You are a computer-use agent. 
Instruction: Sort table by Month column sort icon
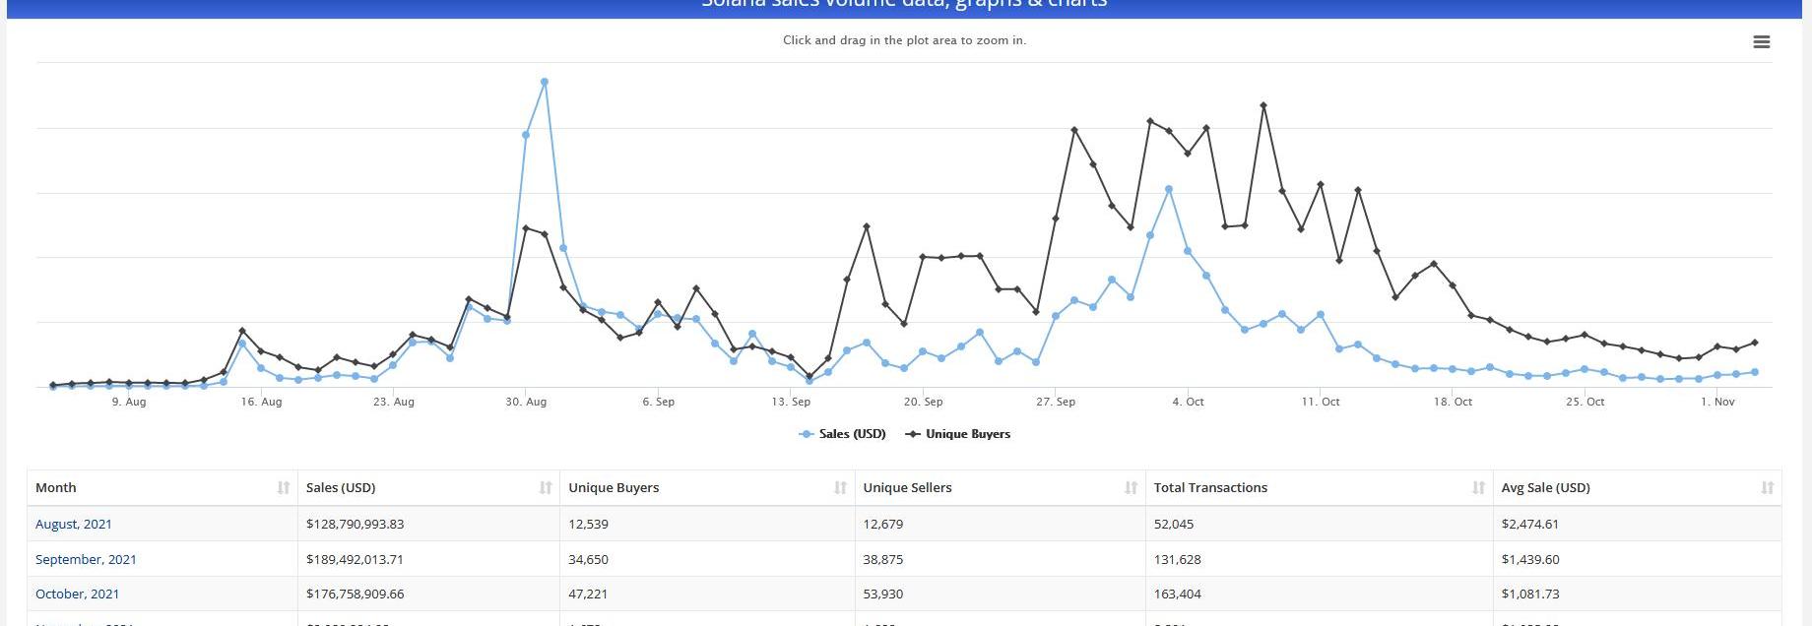pyautogui.click(x=284, y=488)
